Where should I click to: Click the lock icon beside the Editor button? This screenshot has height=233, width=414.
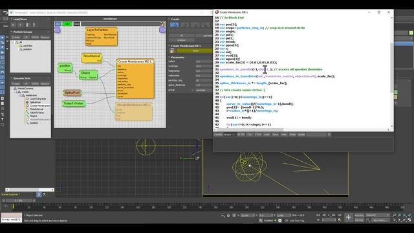pyautogui.click(x=173, y=50)
